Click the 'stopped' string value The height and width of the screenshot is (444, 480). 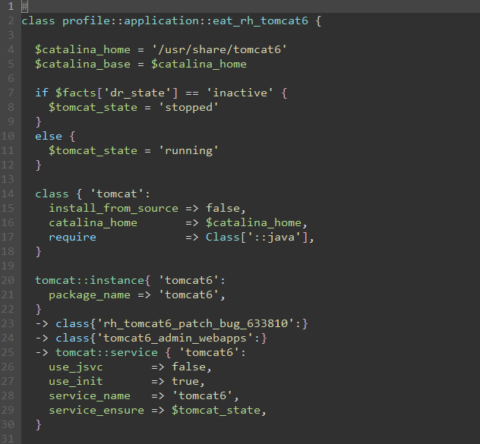pyautogui.click(x=188, y=108)
